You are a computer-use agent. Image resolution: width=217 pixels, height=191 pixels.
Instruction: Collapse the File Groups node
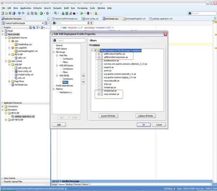53,52
